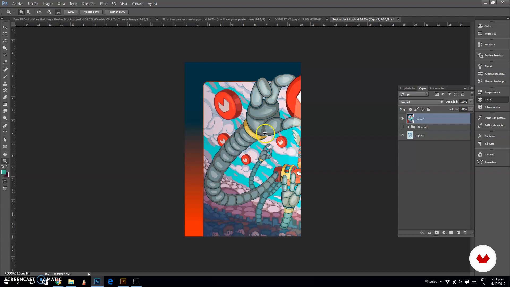Select the Hand tool
The height and width of the screenshot is (287, 510).
point(5,154)
